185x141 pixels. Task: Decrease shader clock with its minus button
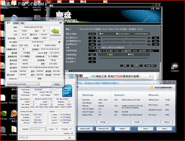click(x=99, y=41)
